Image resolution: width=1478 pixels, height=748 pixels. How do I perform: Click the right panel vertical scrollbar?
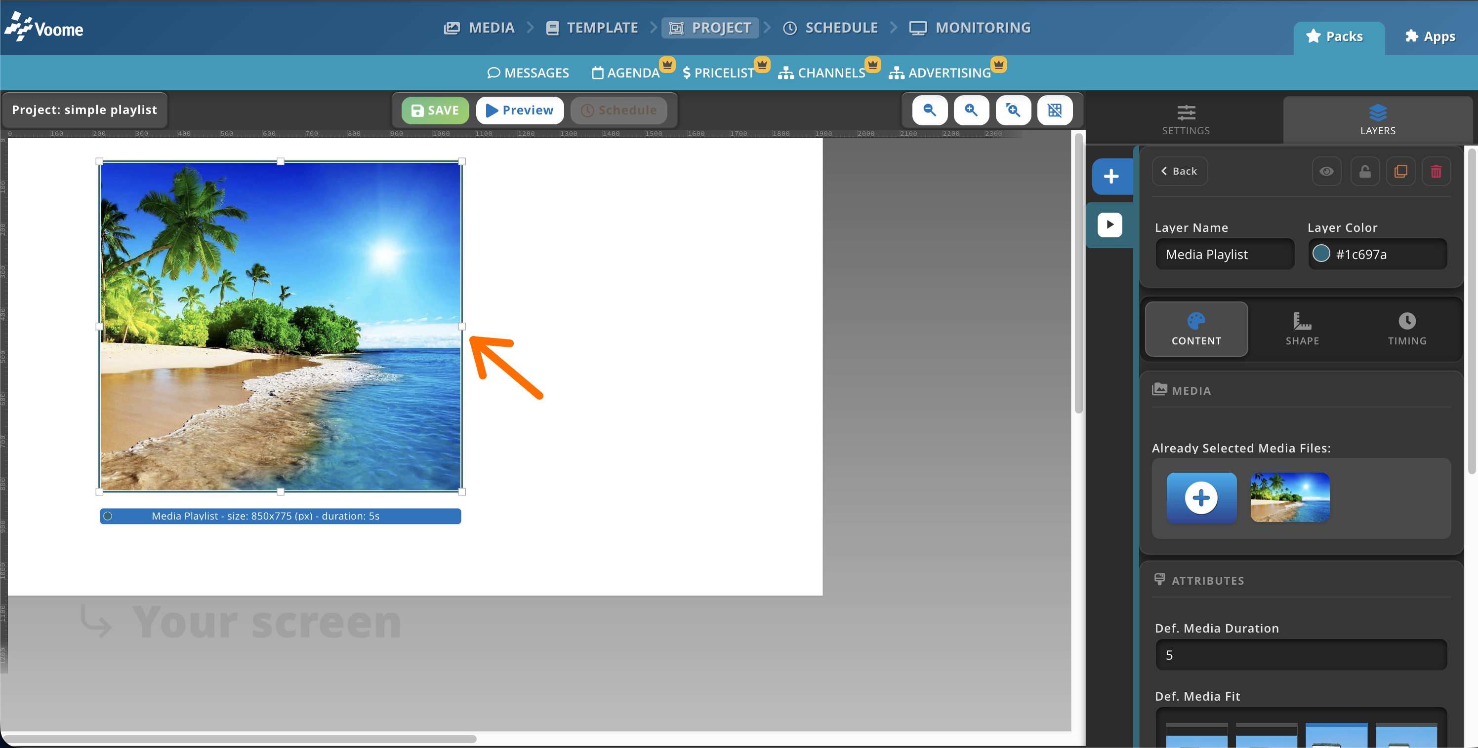[x=1472, y=312]
